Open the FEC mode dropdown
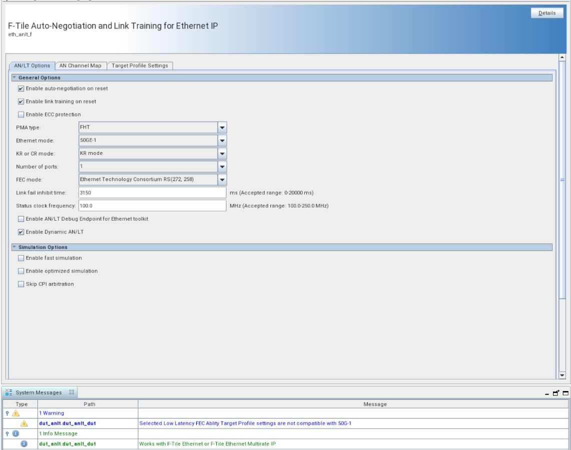This screenshot has height=450, width=571. (x=222, y=179)
